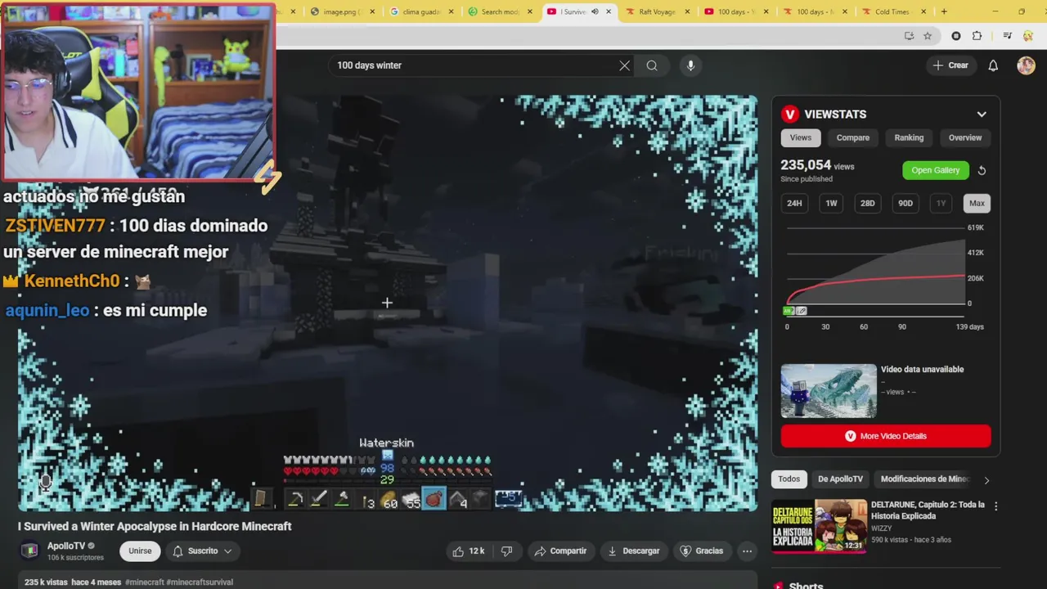Select the 1Y time range

click(941, 203)
